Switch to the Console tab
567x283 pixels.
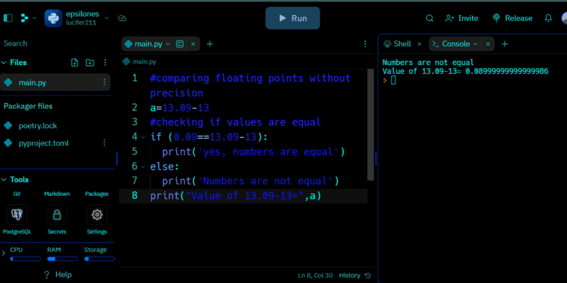[x=451, y=44]
